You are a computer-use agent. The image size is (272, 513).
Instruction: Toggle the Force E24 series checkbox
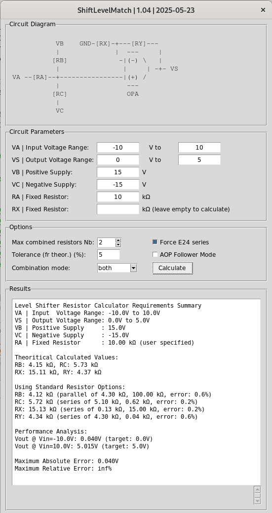coord(155,242)
